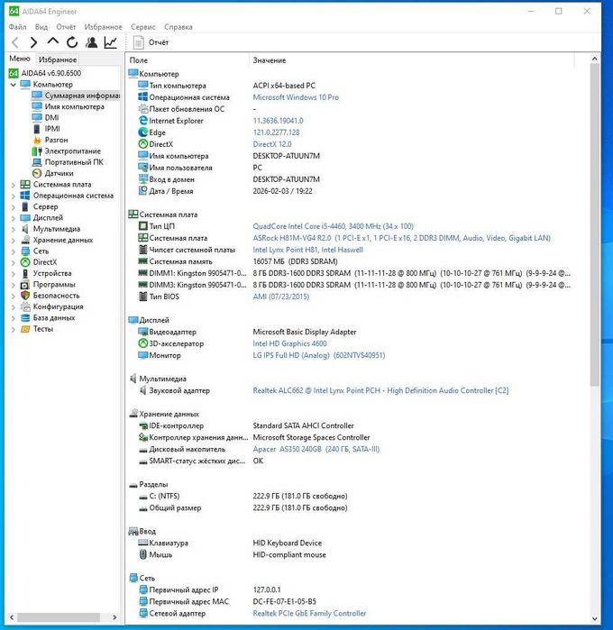
Task: Click the sidebar horizontal scrollbar right arrow
Action: pos(114,617)
